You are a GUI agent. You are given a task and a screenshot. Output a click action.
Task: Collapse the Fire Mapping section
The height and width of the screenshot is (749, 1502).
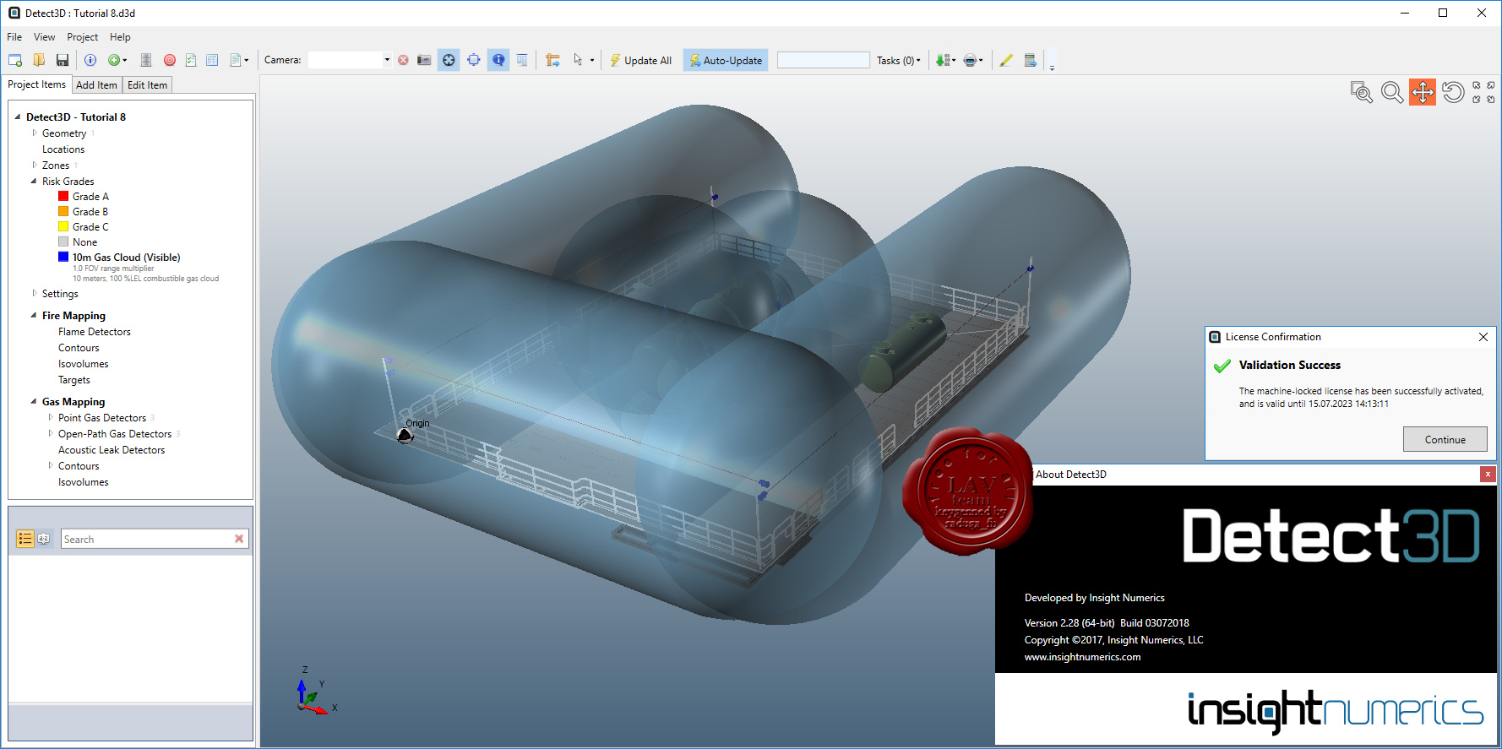pos(34,315)
